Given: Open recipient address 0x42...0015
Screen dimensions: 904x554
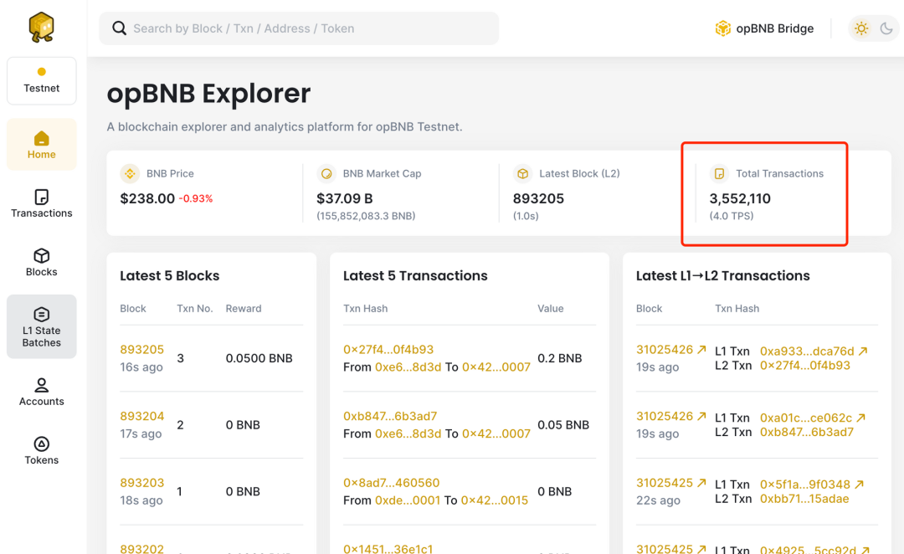Looking at the screenshot, I should pyautogui.click(x=495, y=500).
